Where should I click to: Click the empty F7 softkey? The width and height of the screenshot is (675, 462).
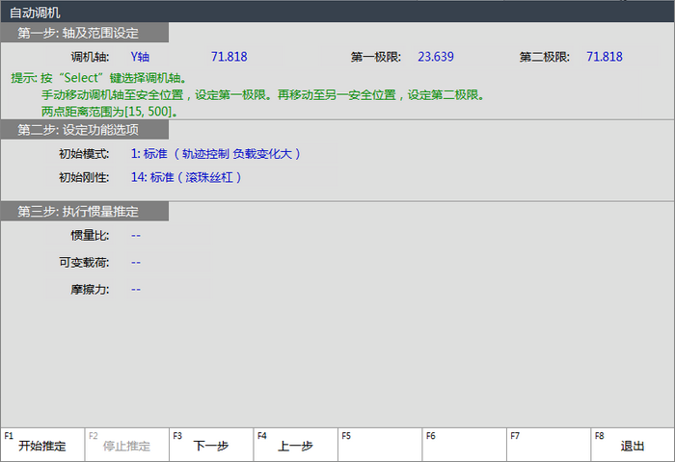click(x=549, y=445)
